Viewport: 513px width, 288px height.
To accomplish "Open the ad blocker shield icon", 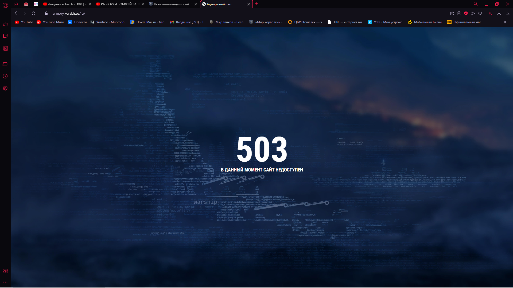I will pyautogui.click(x=466, y=13).
